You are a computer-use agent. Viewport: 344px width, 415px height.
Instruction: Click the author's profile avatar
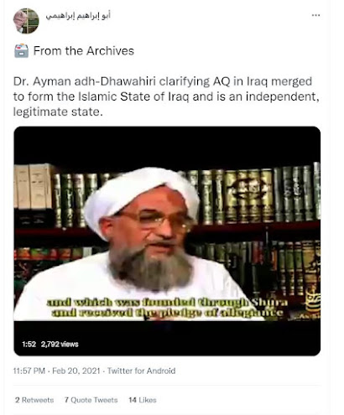[x=26, y=21]
